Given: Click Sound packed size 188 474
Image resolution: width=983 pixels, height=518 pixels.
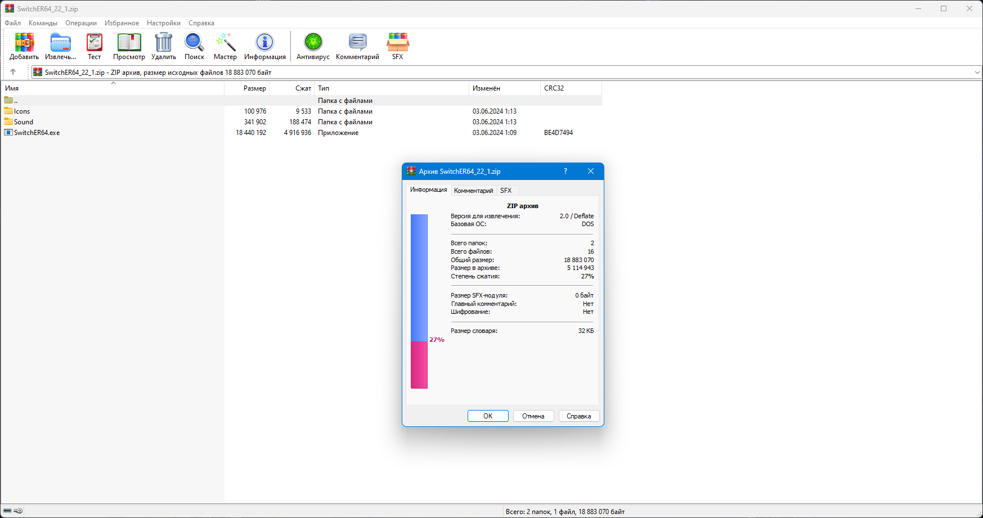Looking at the screenshot, I should click(x=300, y=122).
